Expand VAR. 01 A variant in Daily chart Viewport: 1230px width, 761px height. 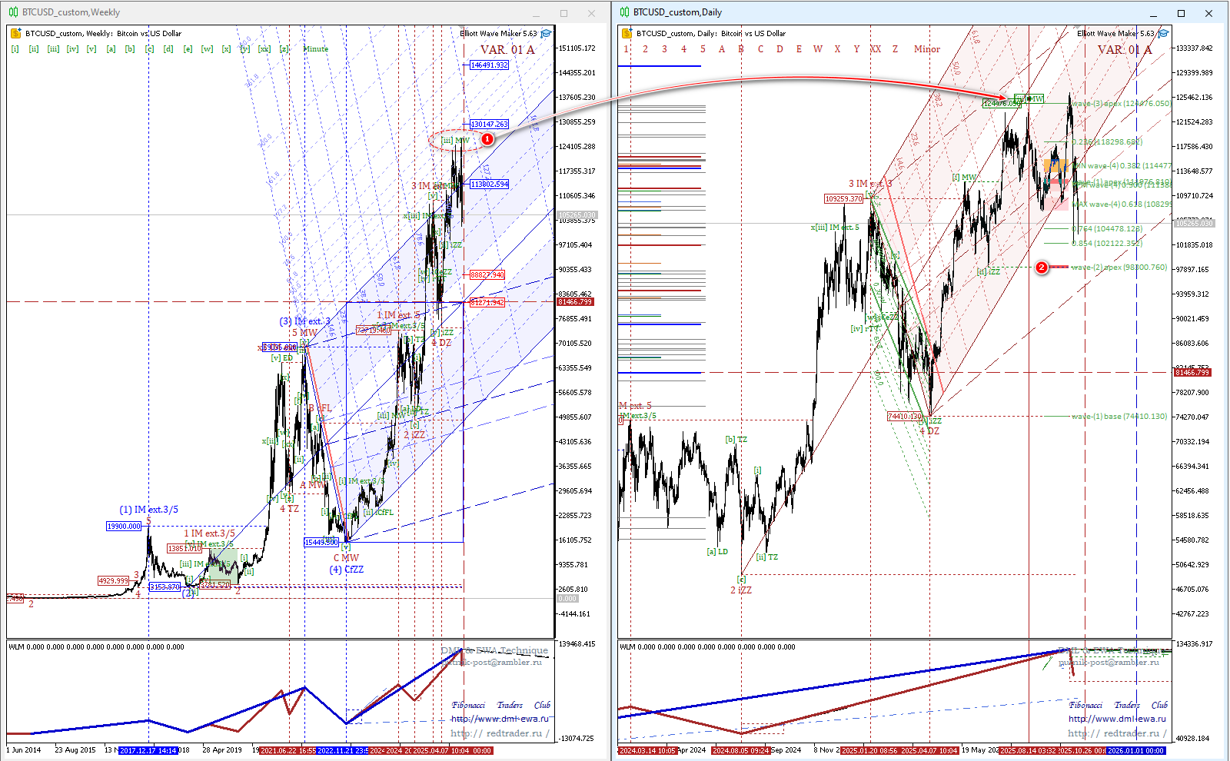[x=1124, y=50]
